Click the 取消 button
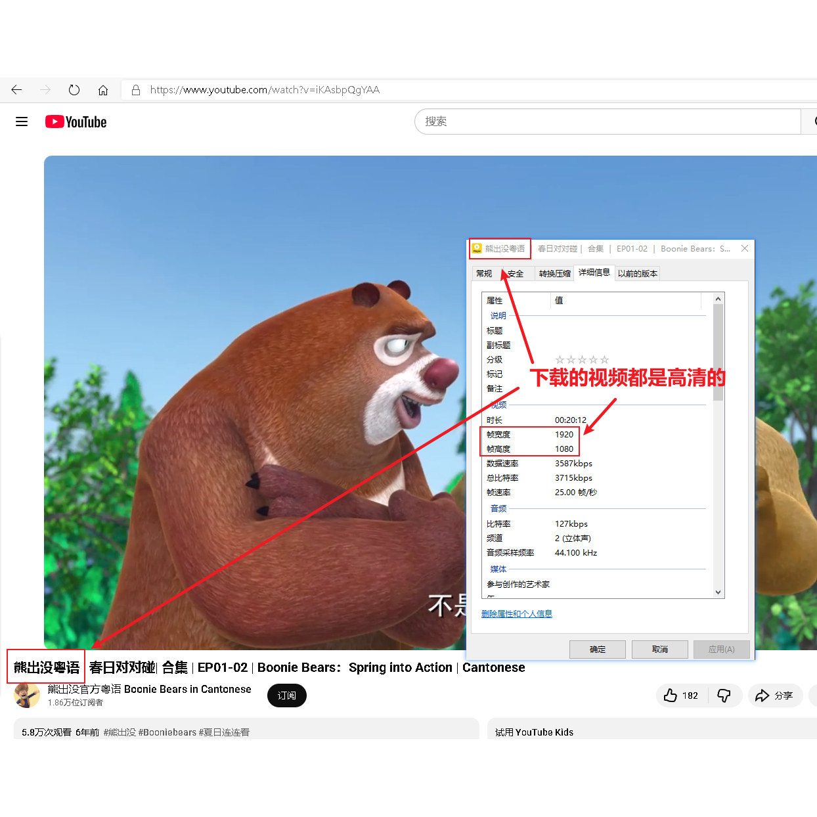Image resolution: width=817 pixels, height=817 pixels. pos(660,649)
